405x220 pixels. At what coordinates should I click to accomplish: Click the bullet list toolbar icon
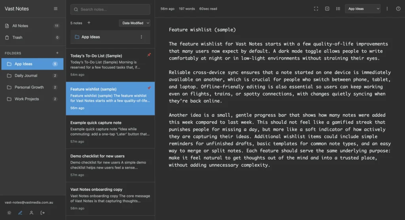coord(338,9)
